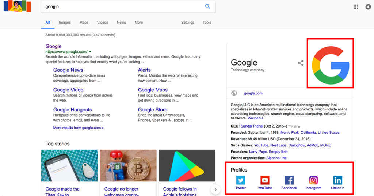Click the Menlo Park, California, United States link
The image size is (374, 196).
pos(310,133)
